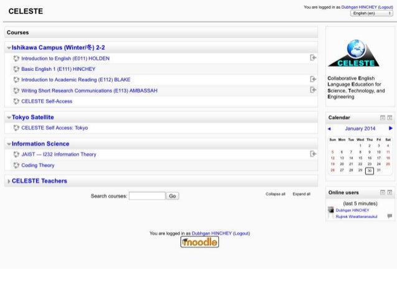Send message to Rujirek via message icon
The width and height of the screenshot is (397, 298).
click(x=390, y=216)
